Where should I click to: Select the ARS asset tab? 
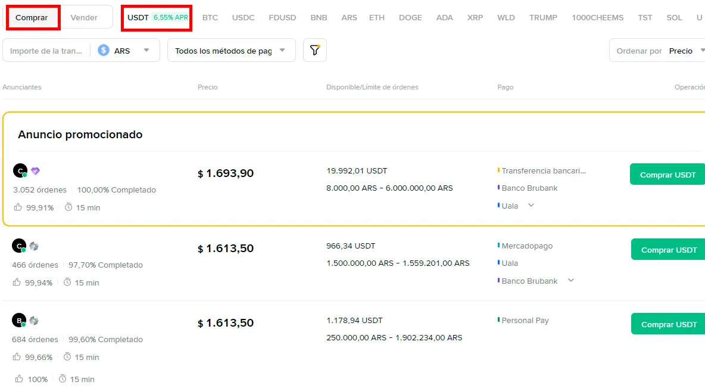[x=349, y=17]
